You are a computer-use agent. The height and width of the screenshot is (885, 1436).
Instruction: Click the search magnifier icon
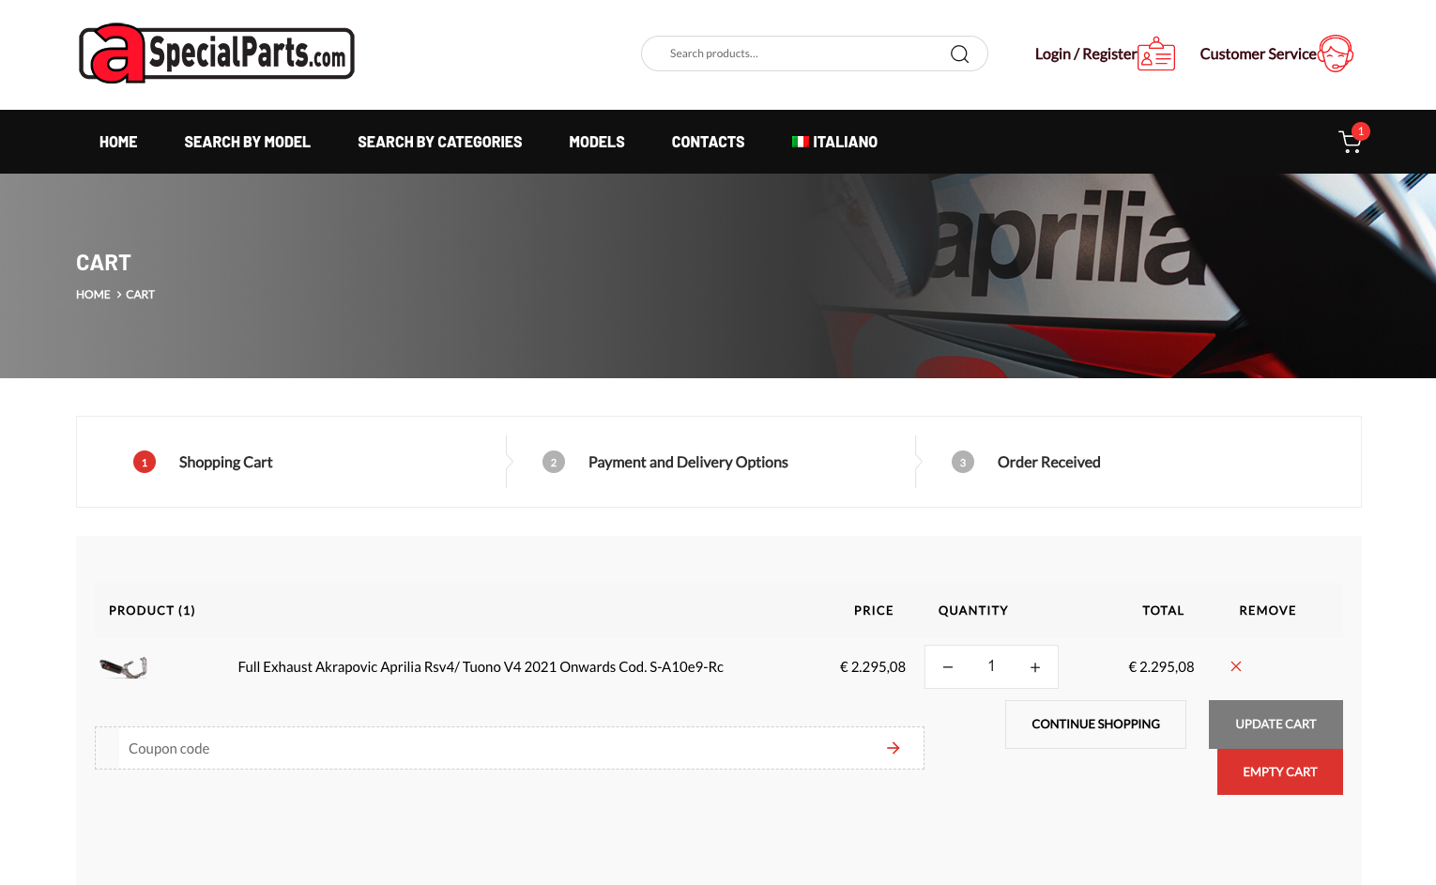click(959, 53)
